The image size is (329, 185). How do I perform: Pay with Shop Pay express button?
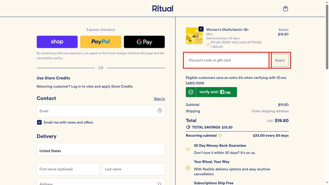[57, 42]
